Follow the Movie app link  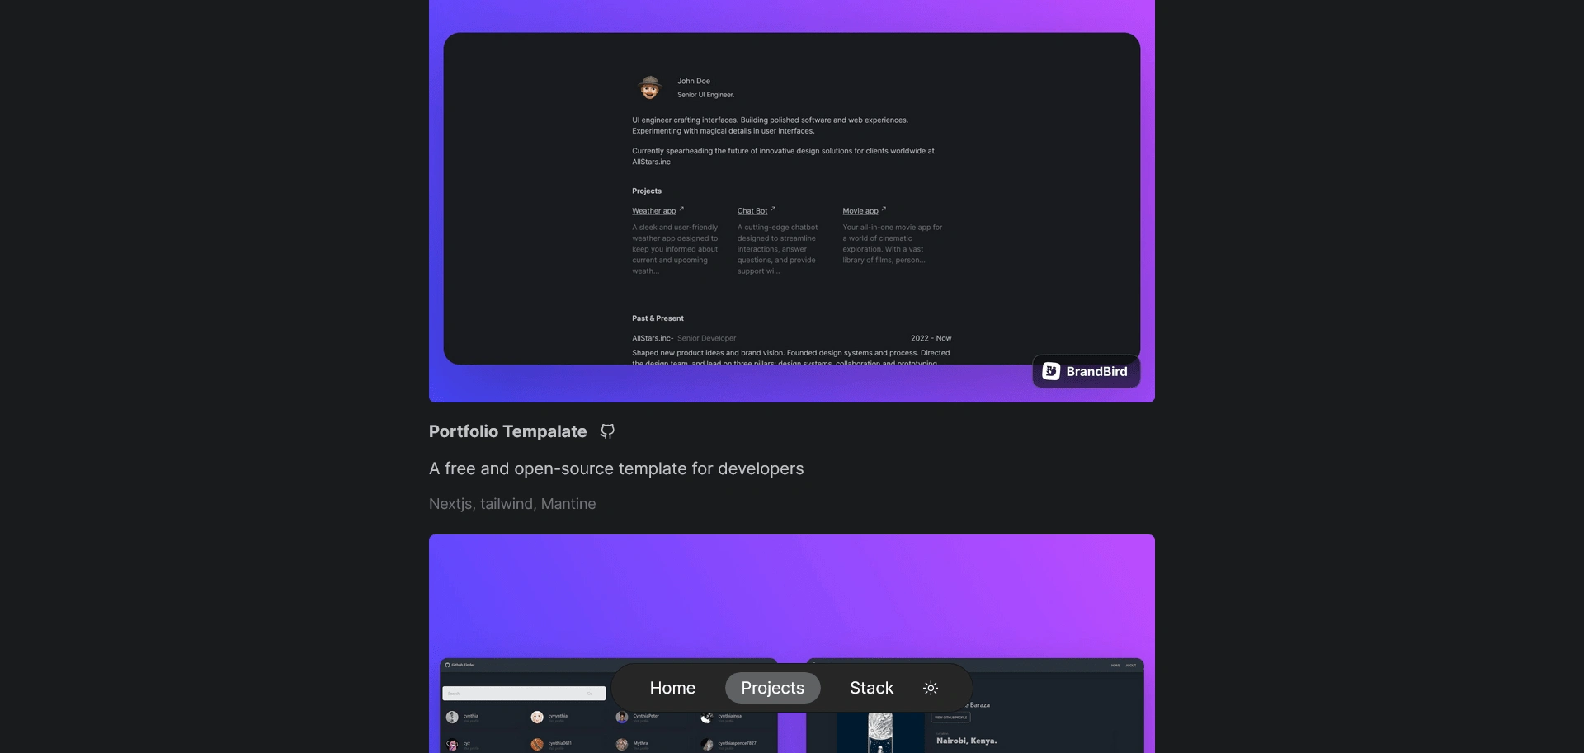(x=860, y=211)
